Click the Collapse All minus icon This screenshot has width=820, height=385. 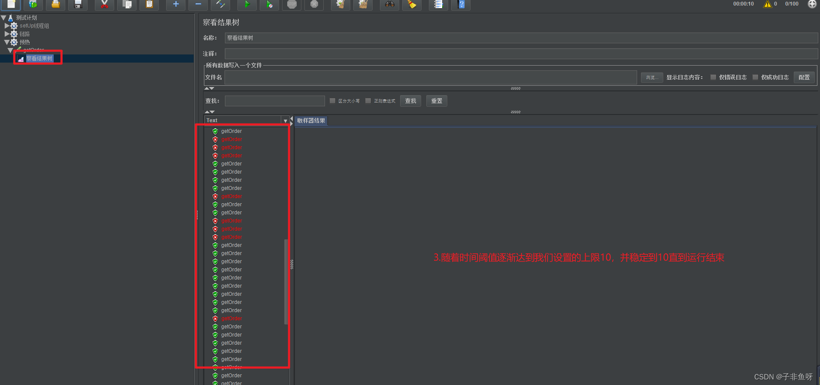(x=198, y=4)
